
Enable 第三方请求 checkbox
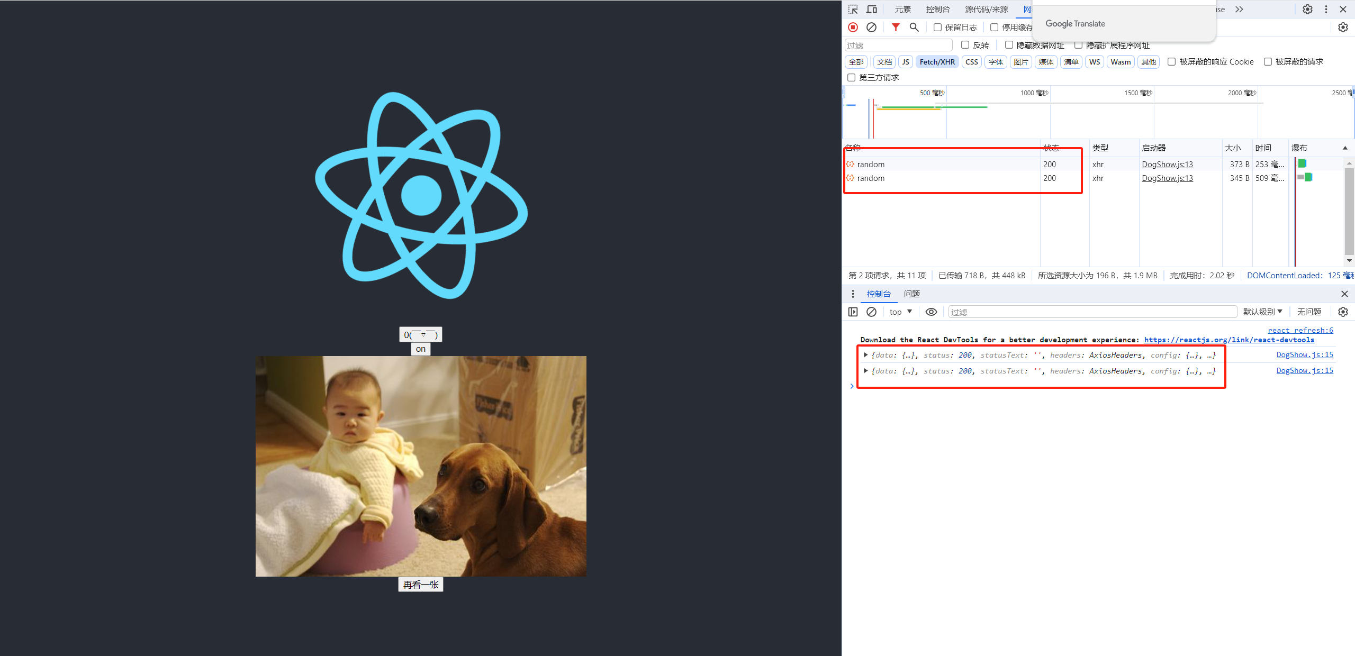click(x=851, y=77)
